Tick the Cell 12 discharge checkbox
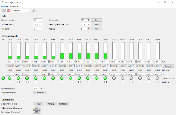This screenshot has height=115, width=176. 105,82
